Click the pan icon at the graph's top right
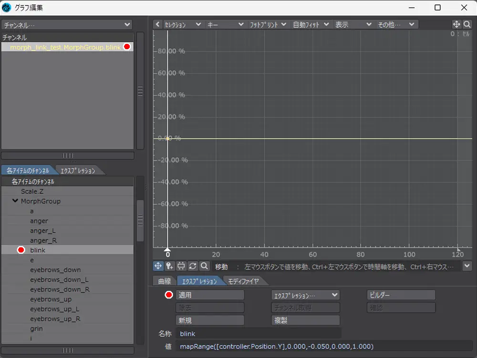 click(456, 24)
